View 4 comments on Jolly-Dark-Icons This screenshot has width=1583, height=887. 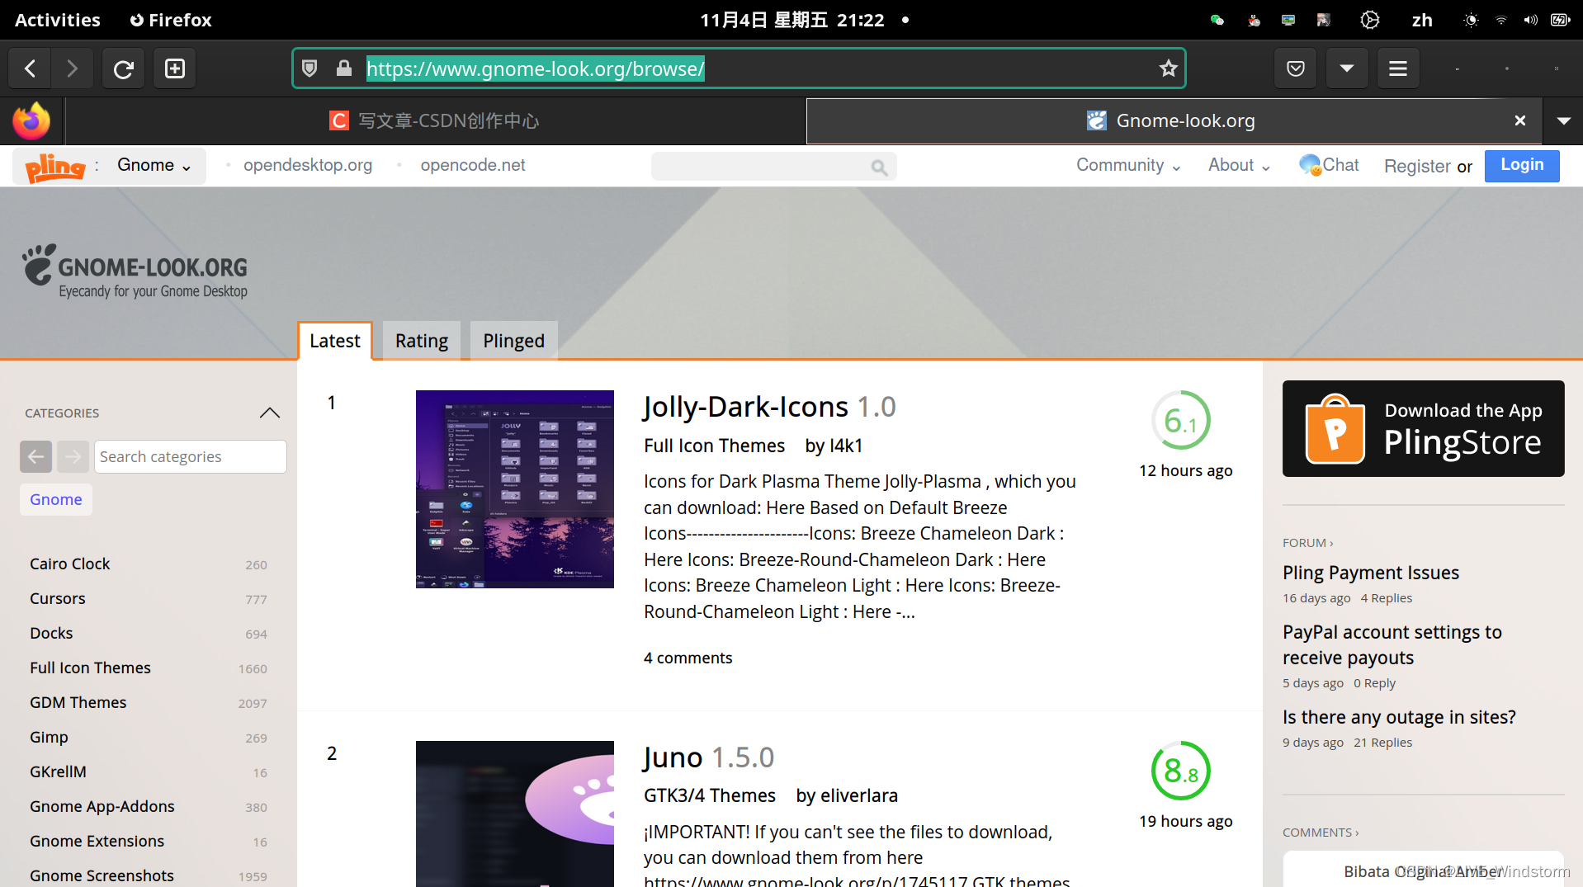(688, 658)
